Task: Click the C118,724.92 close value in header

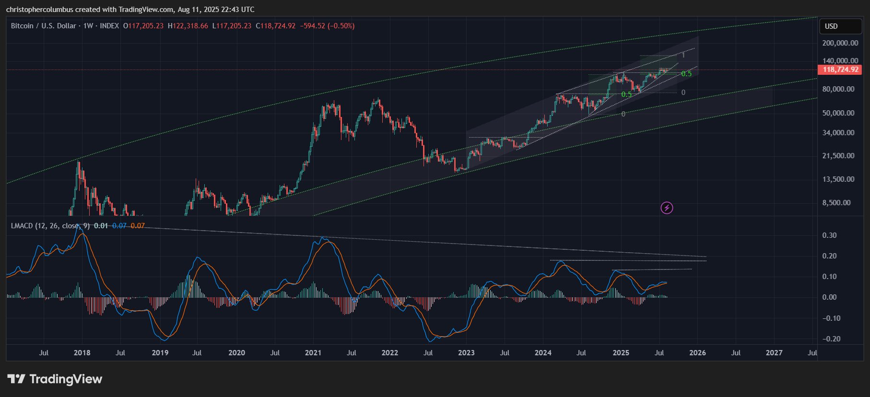Action: [275, 26]
